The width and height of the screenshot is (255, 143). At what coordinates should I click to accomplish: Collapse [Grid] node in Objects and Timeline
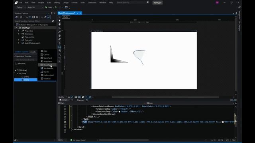pyautogui.click(x=18, y=73)
